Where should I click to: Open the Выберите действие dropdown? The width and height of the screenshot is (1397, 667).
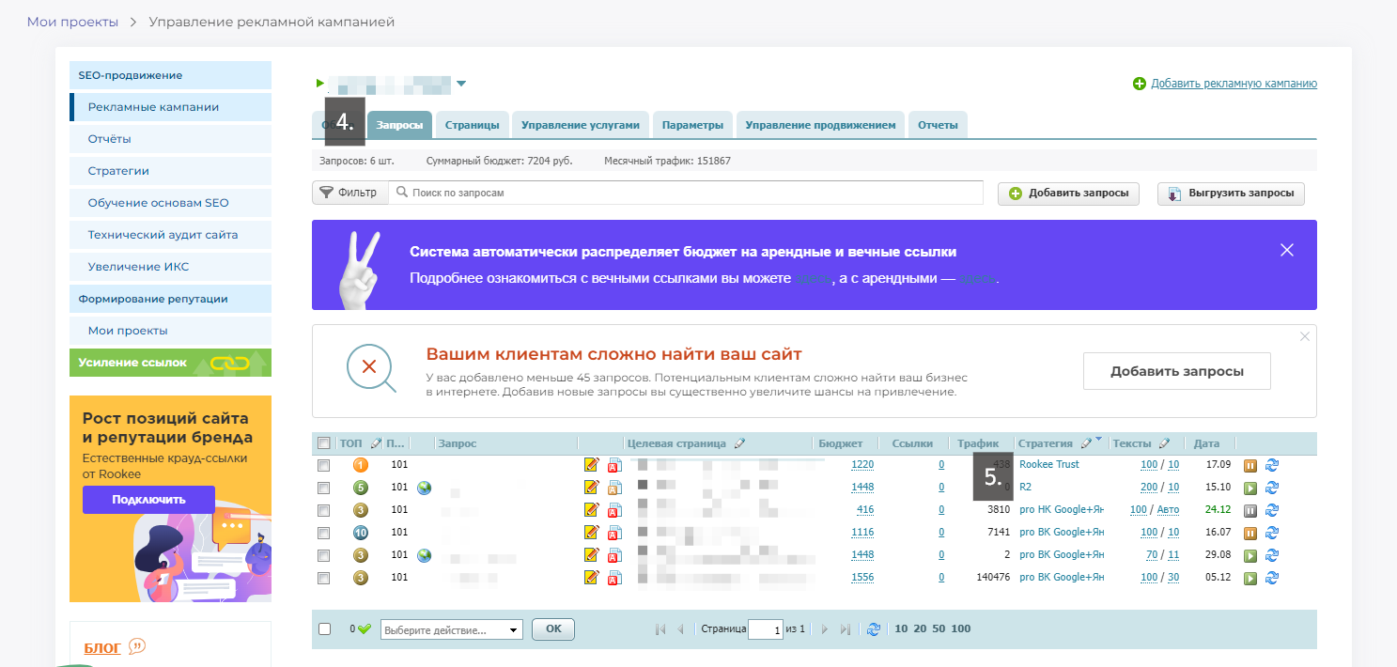(450, 628)
